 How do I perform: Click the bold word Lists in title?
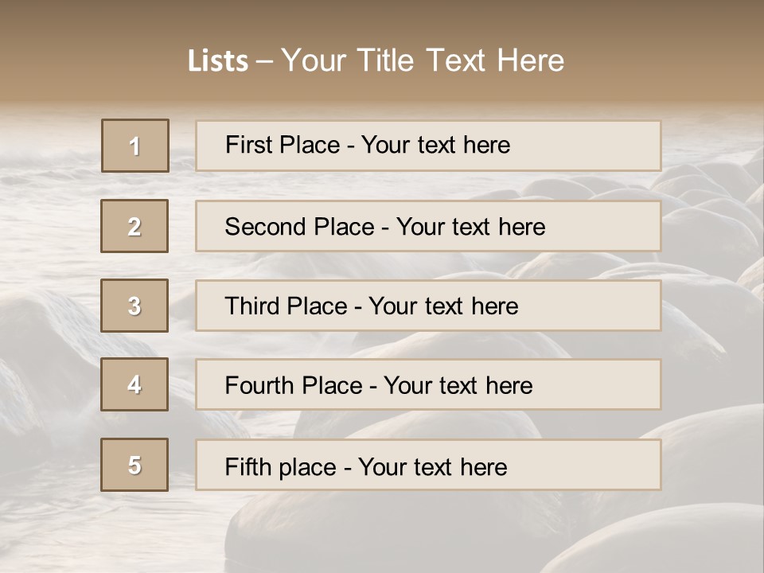(217, 61)
